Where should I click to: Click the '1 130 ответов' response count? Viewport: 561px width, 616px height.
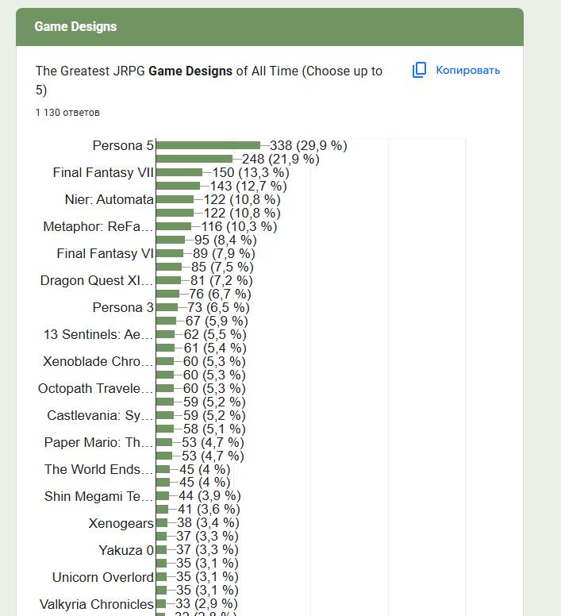pyautogui.click(x=67, y=113)
